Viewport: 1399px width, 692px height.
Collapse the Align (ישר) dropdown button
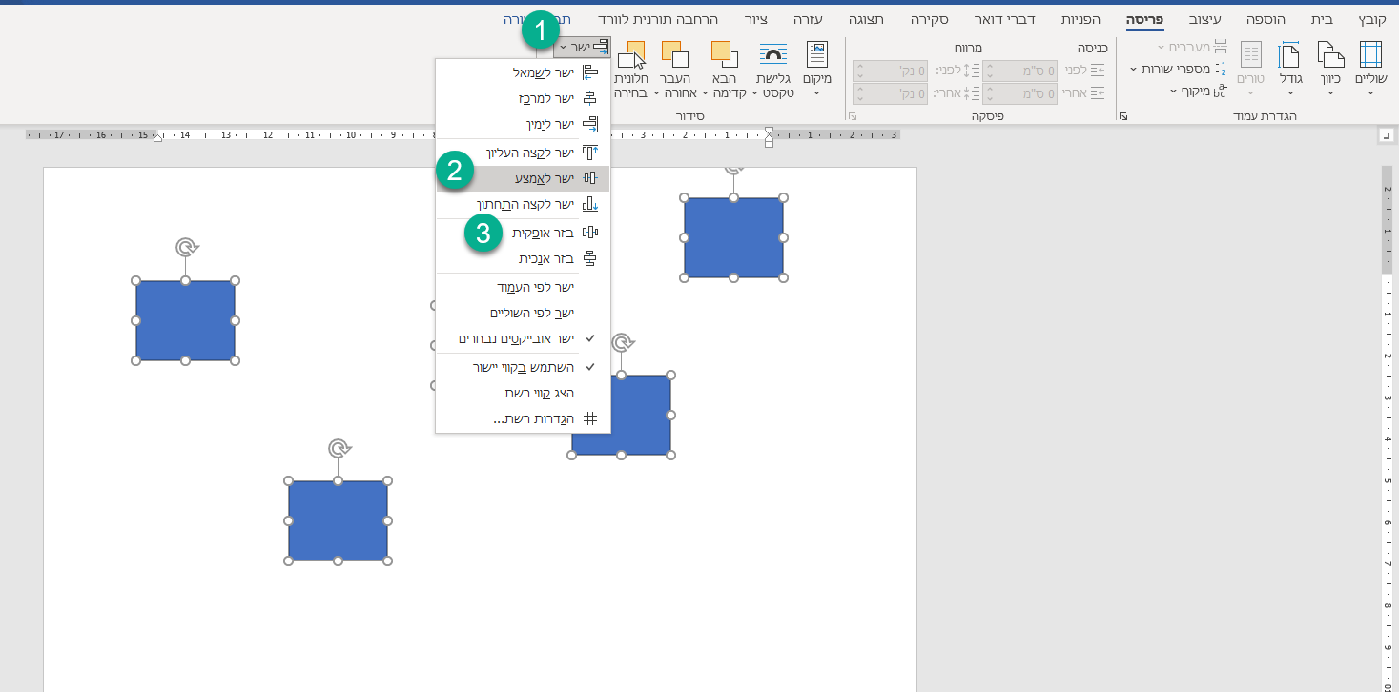(x=582, y=47)
